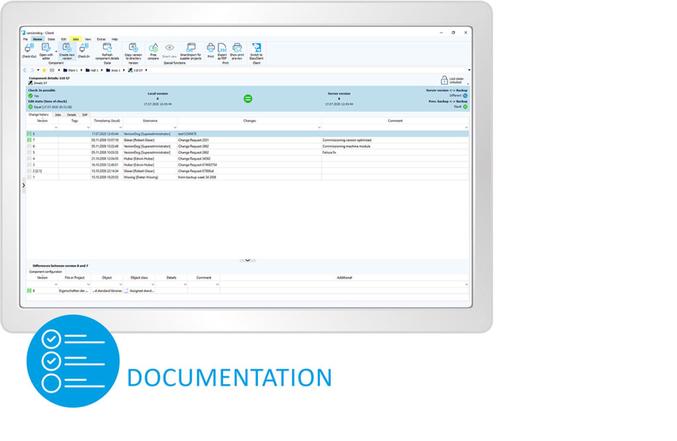Switch to the Details tab
Viewport: 677px width, 441px height.
71,114
